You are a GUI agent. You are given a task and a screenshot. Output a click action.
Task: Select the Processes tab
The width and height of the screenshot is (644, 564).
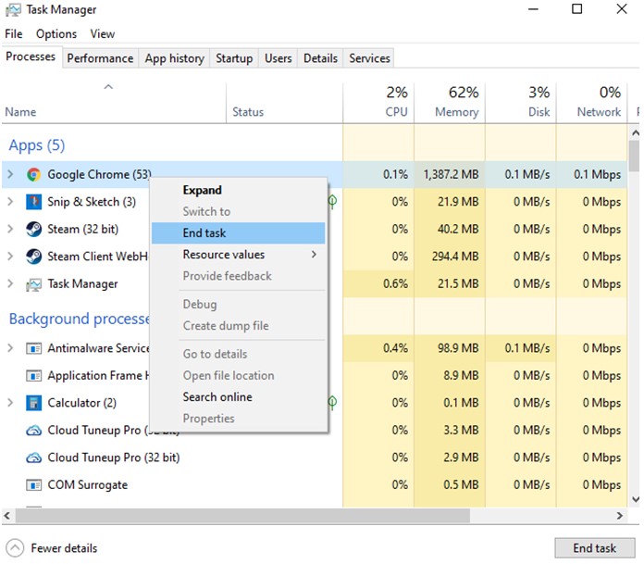(x=31, y=56)
